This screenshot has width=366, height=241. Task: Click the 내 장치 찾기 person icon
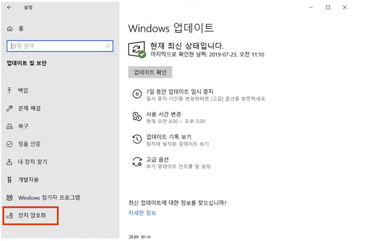10,162
